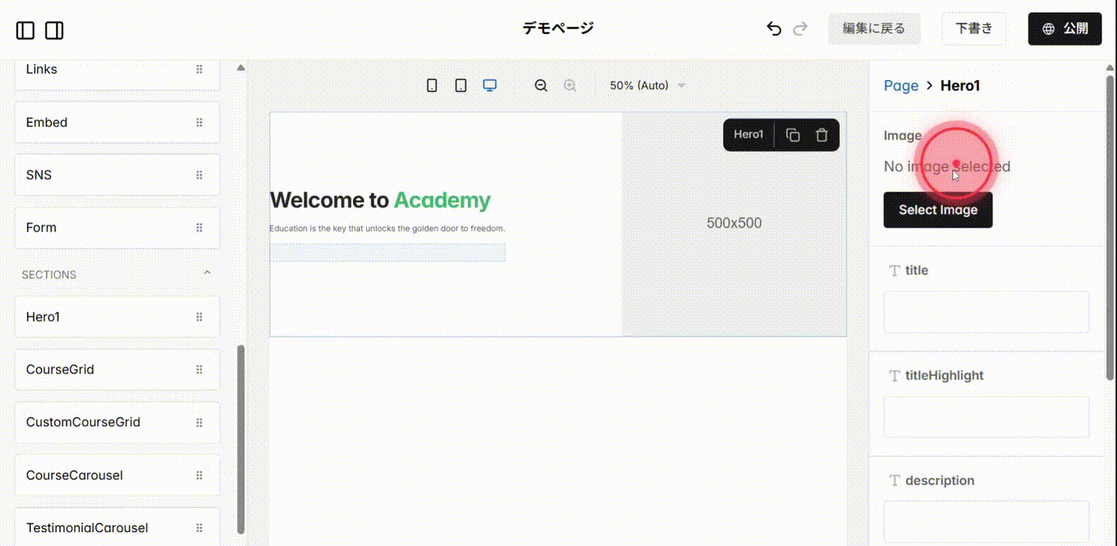Click the Select Image button
Image resolution: width=1117 pixels, height=546 pixels.
pyautogui.click(x=938, y=209)
